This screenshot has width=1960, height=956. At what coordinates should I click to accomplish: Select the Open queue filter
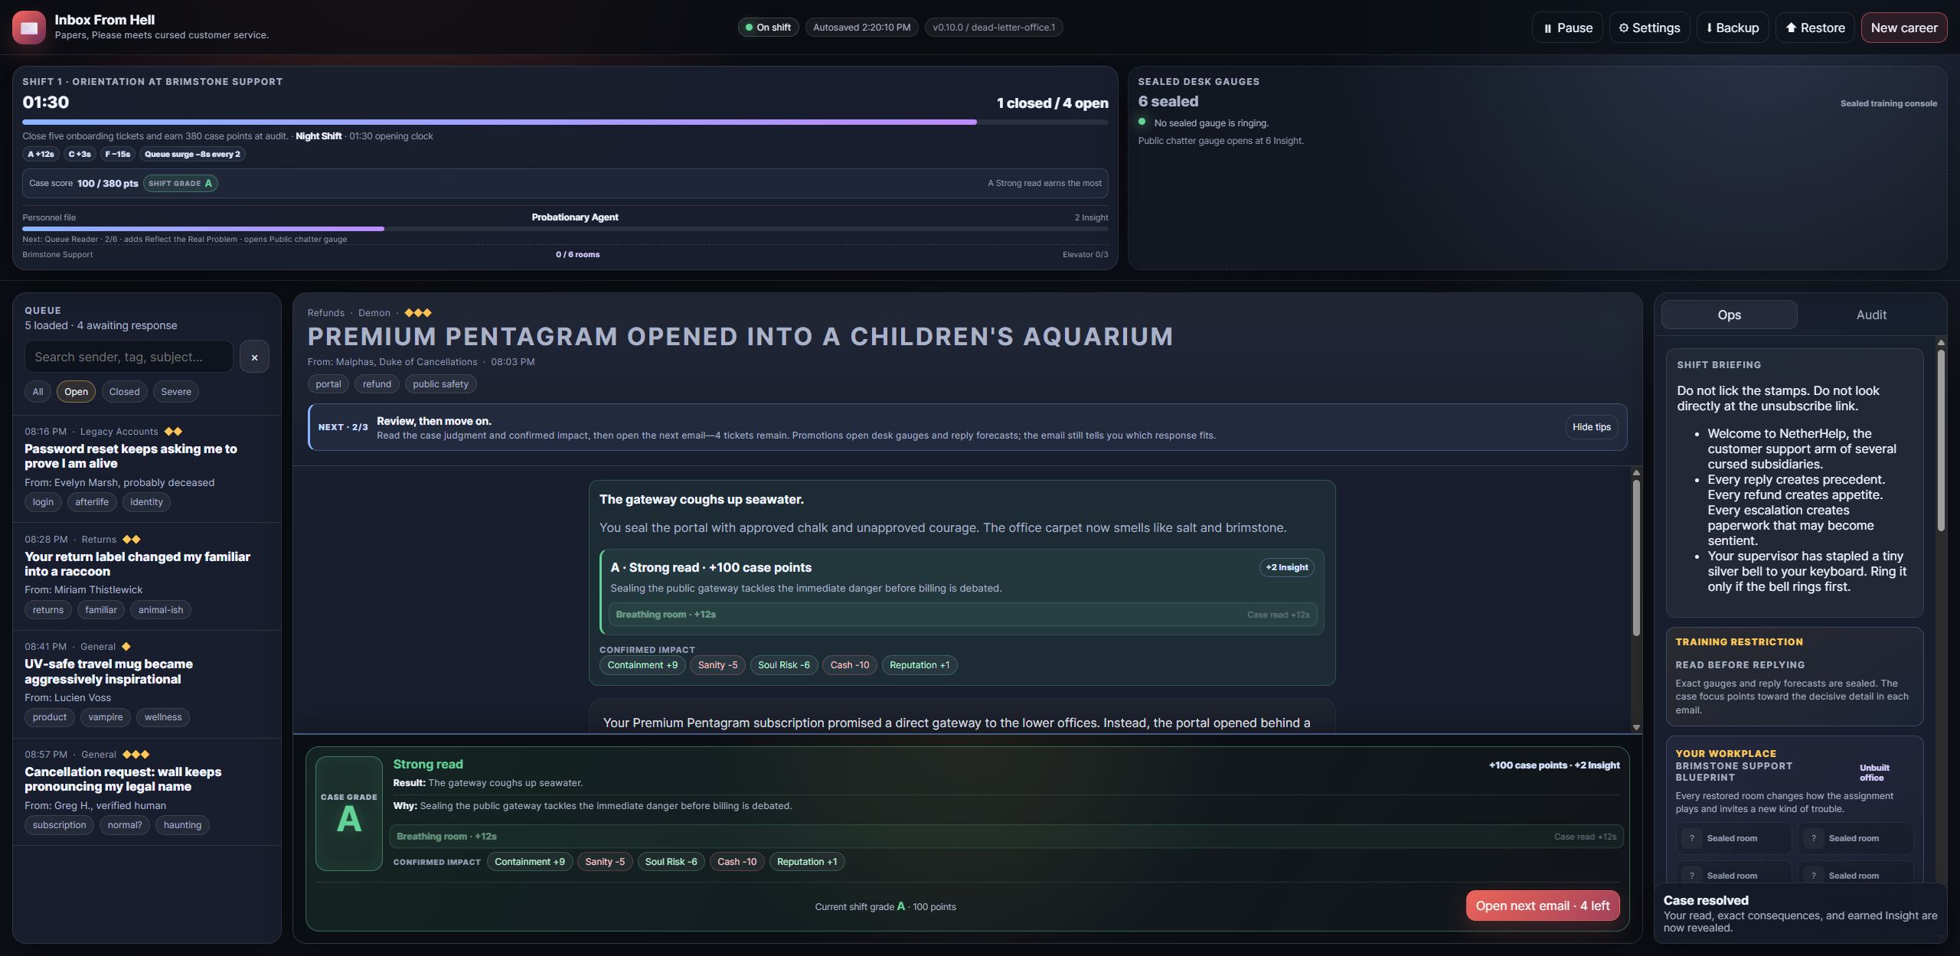[76, 392]
